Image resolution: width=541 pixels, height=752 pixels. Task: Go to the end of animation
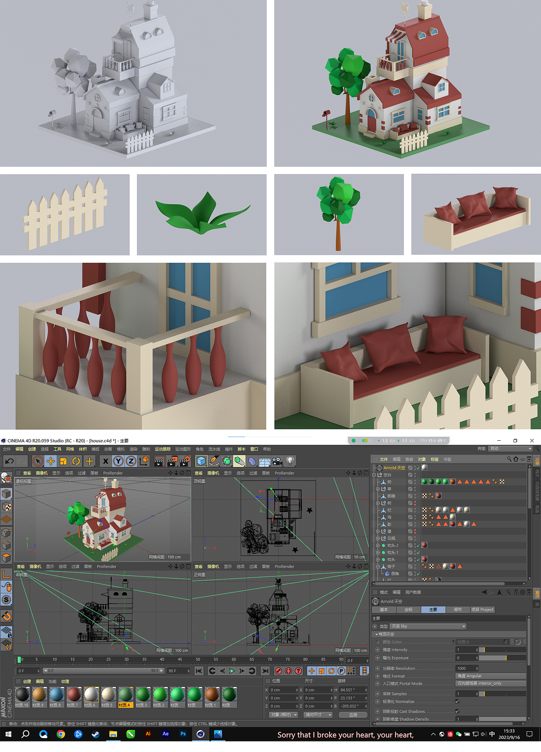pos(265,671)
